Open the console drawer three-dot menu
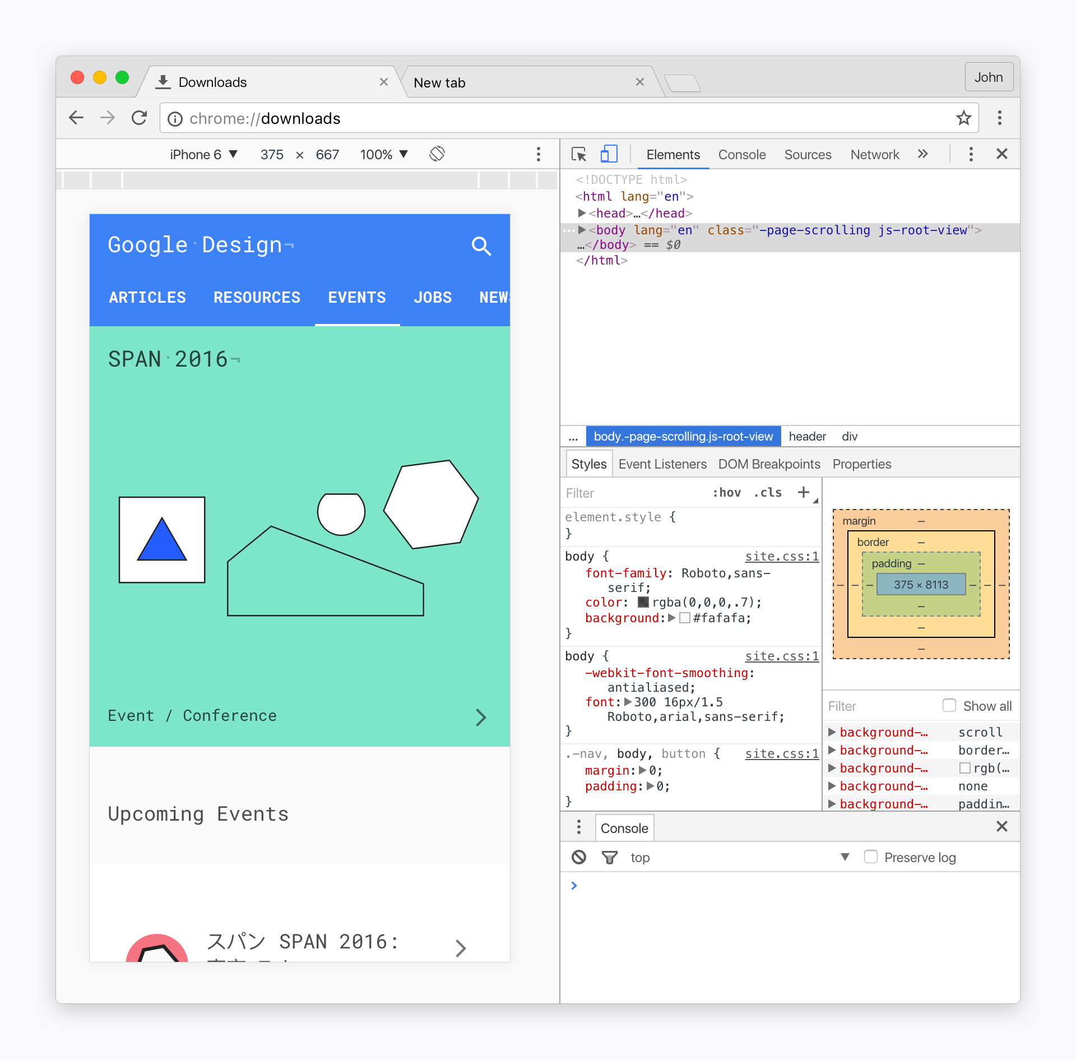This screenshot has height=1060, width=1076. tap(579, 827)
